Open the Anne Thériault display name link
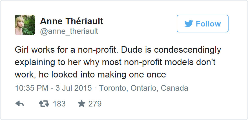Image resolution: width=248 pixels, height=120 pixels. (x=72, y=21)
